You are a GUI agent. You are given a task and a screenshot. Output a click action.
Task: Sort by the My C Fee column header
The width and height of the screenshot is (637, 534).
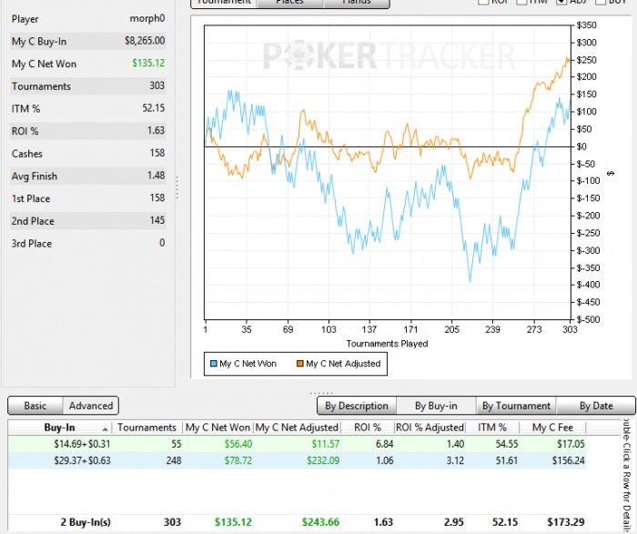(x=552, y=428)
